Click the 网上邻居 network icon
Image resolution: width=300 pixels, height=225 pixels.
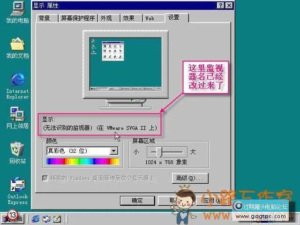[17, 118]
